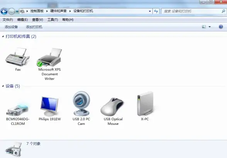Click the search magnifier icon
The width and height of the screenshot is (227, 158).
click(x=224, y=11)
